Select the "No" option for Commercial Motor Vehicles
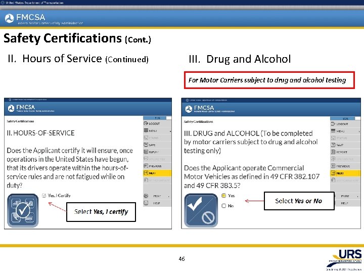The image size is (364, 273). (x=224, y=206)
